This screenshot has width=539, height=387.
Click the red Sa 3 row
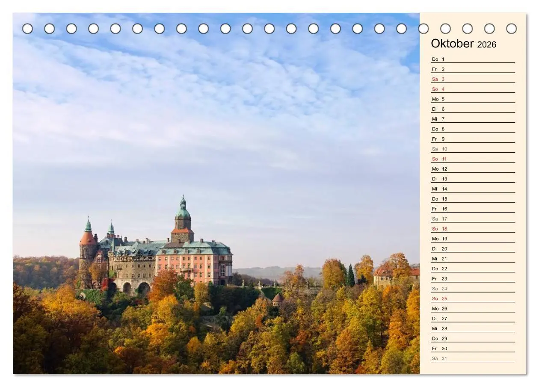coord(473,79)
